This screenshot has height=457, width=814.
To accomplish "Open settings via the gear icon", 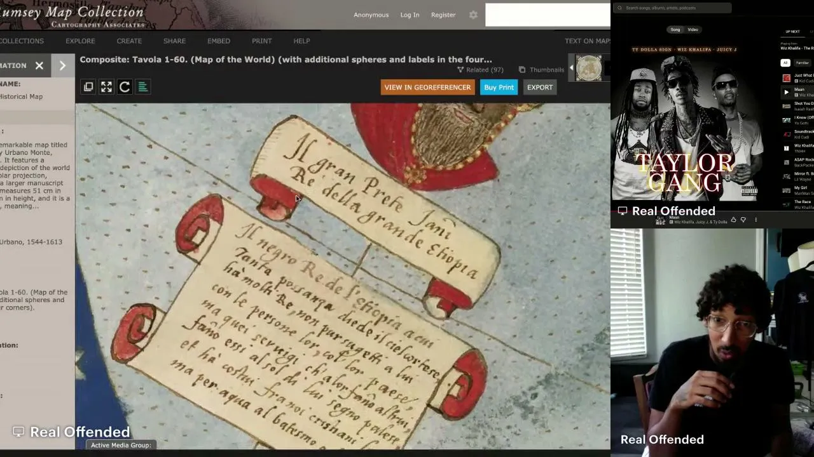I will coord(473,15).
